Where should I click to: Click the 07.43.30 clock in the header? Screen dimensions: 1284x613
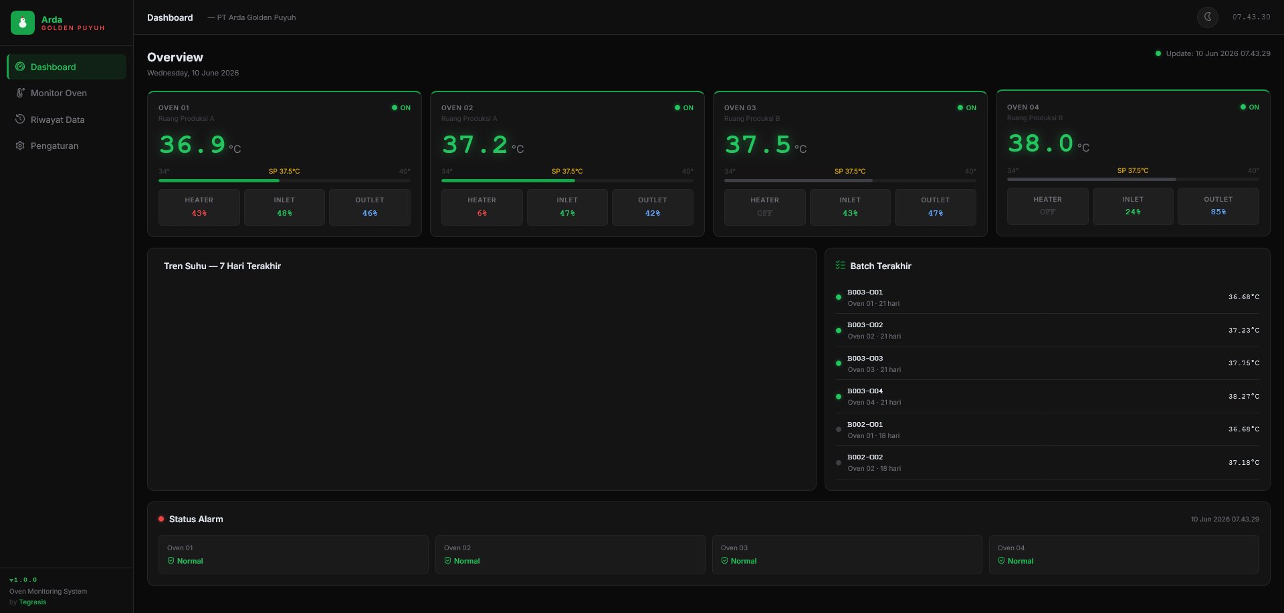(x=1251, y=17)
